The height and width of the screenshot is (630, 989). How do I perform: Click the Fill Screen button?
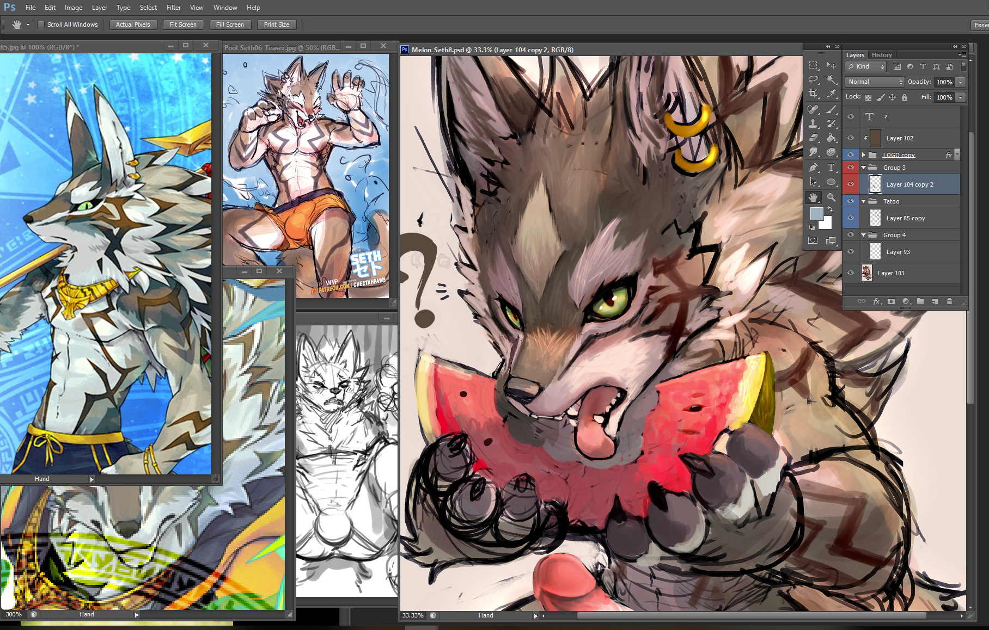[x=230, y=24]
